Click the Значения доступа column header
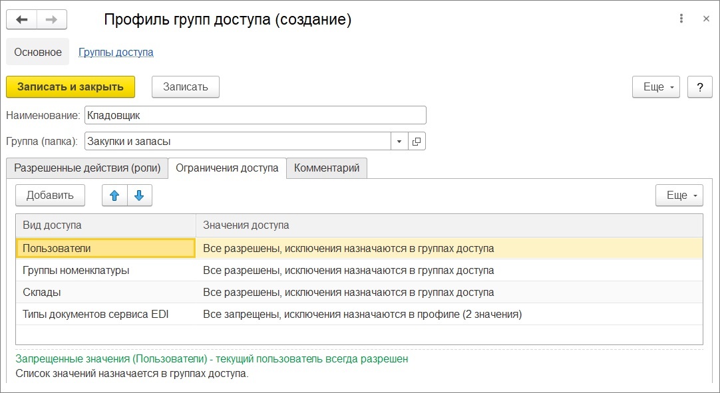This screenshot has height=393, width=720. tap(449, 225)
